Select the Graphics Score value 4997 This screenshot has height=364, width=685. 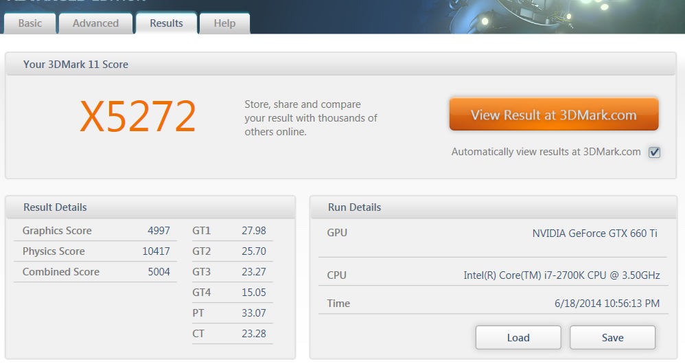[159, 231]
